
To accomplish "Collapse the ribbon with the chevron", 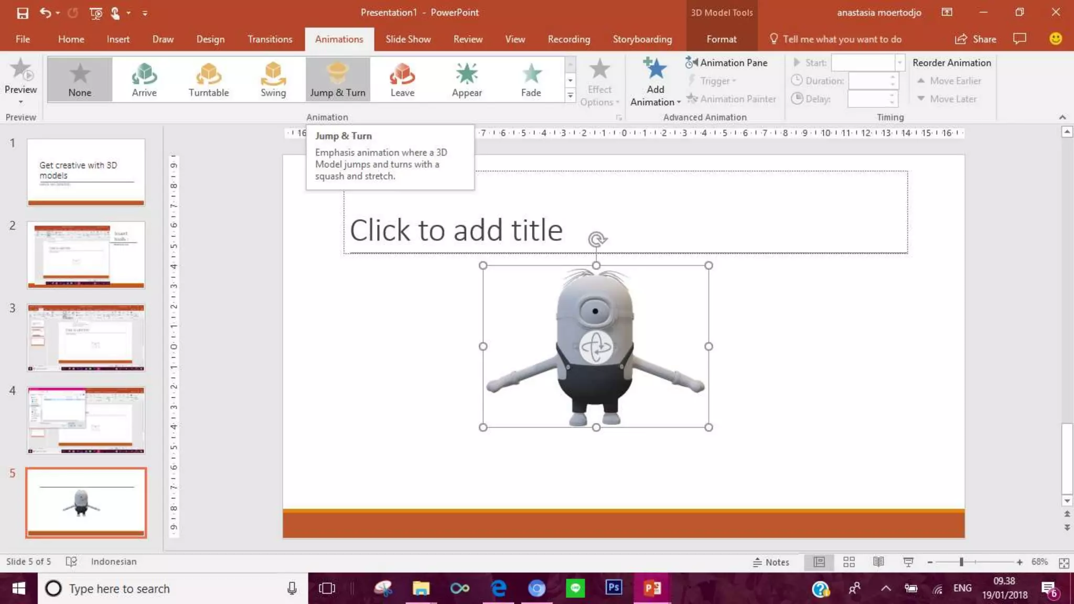I will (x=1062, y=117).
